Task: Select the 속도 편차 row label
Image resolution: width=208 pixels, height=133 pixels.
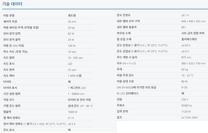Action: coord(9,70)
